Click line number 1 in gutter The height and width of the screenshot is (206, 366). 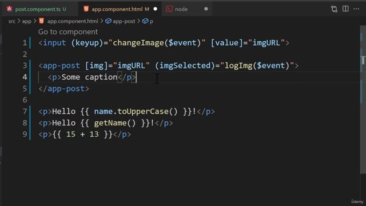[25, 43]
